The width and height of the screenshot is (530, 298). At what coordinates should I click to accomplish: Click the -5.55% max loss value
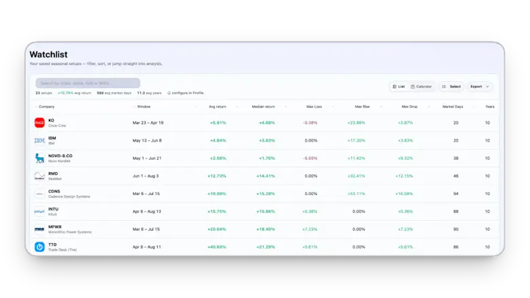[310, 158]
